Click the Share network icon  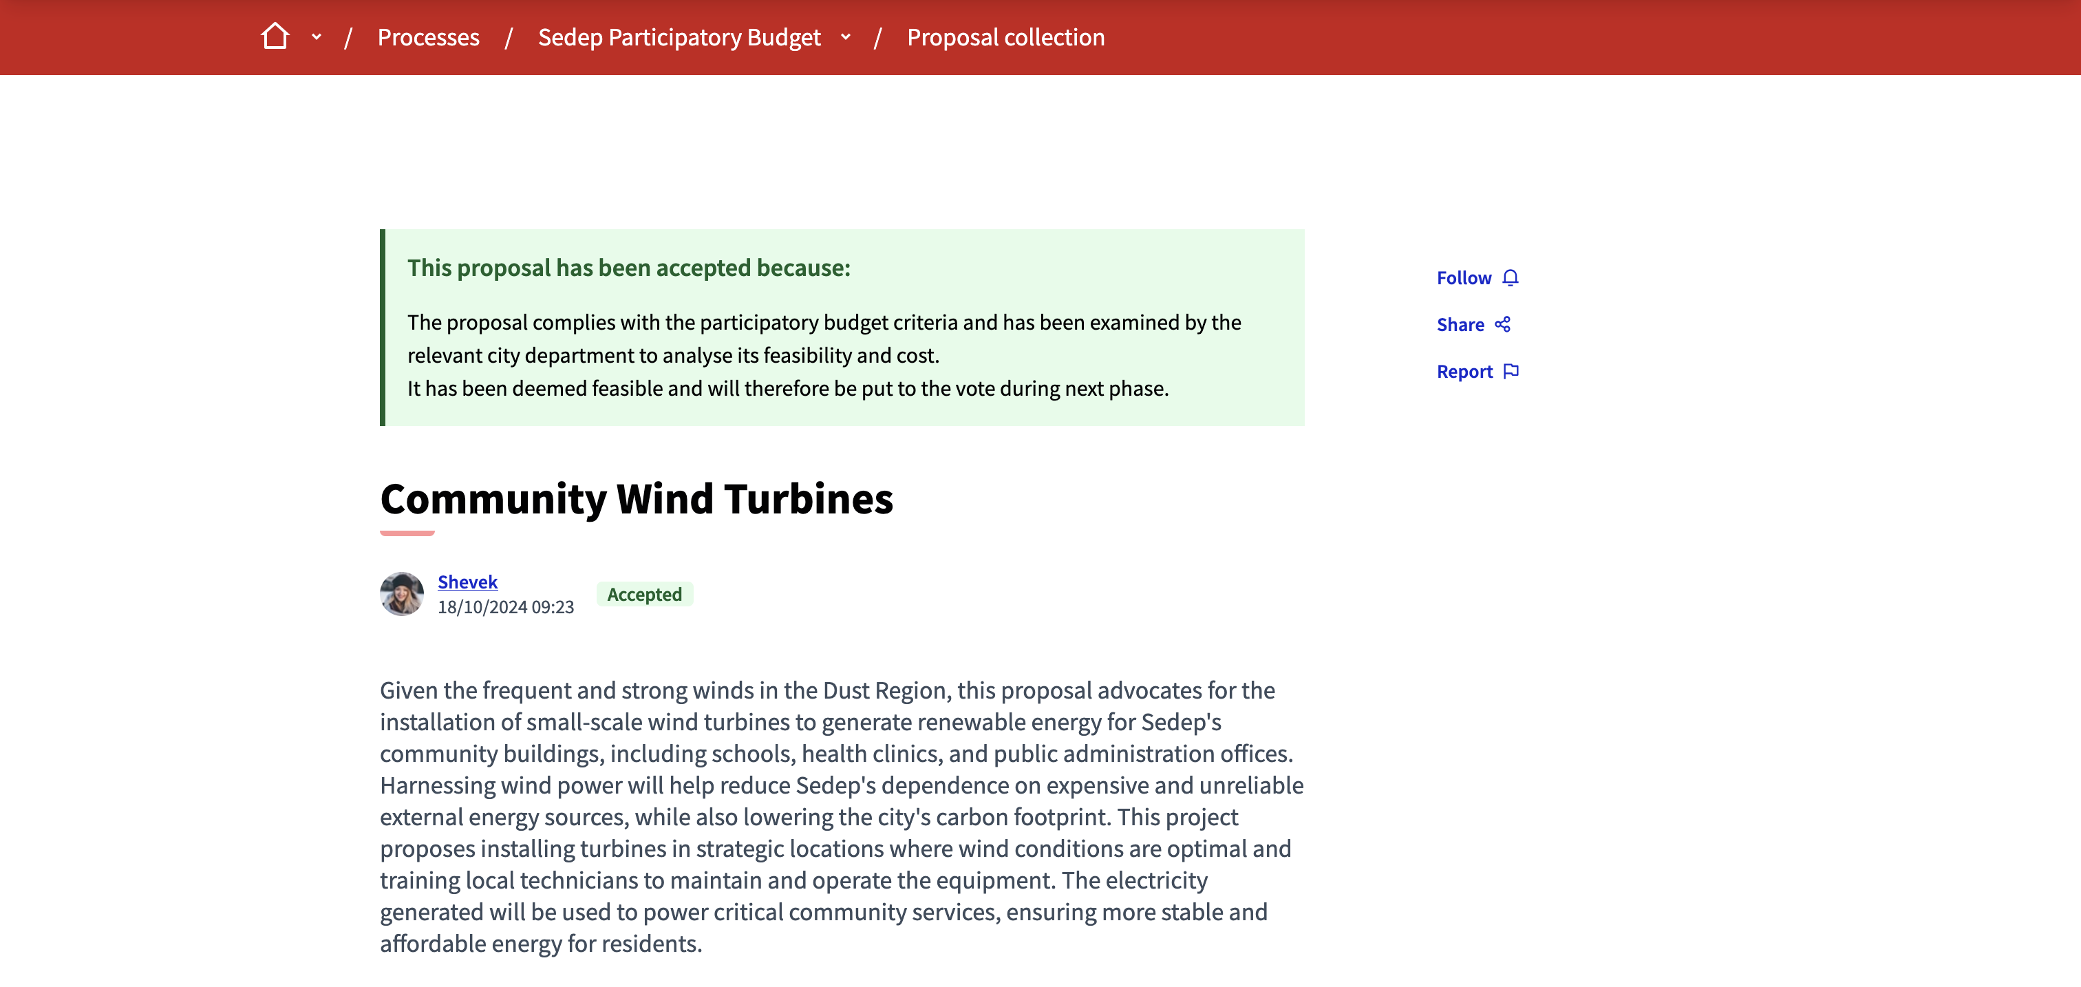tap(1502, 325)
